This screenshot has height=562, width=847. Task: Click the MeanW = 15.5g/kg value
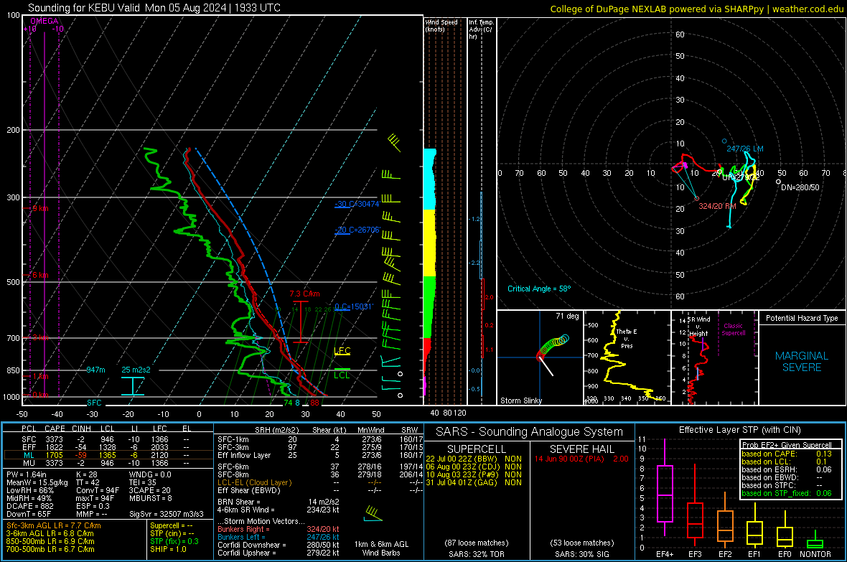tap(38, 482)
